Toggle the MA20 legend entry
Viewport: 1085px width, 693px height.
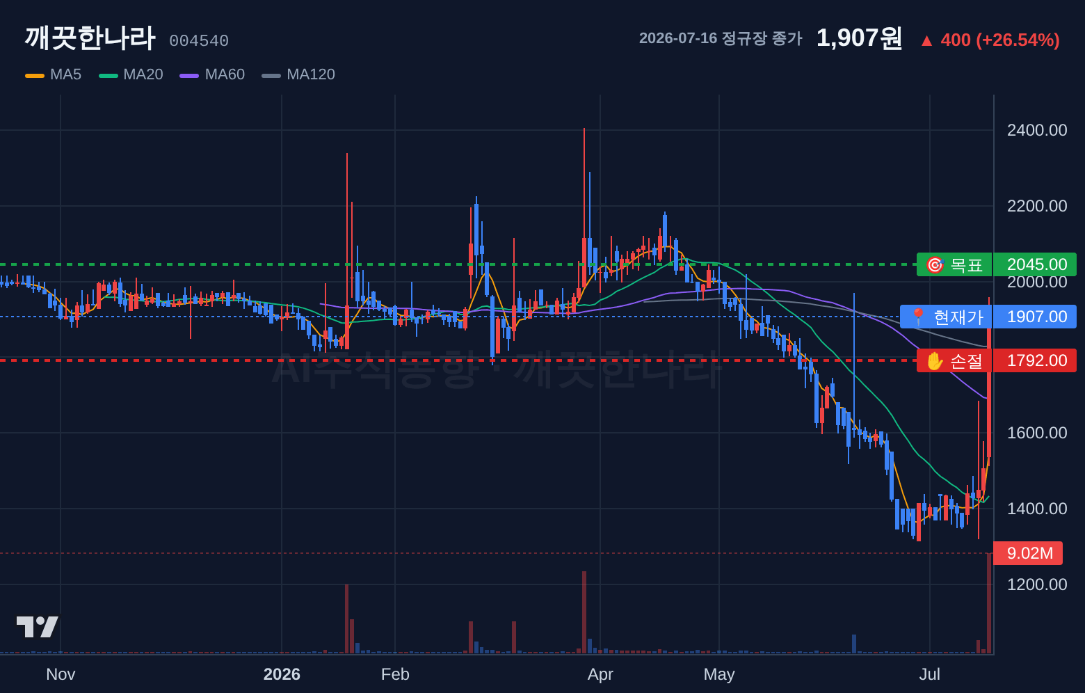click(x=131, y=74)
